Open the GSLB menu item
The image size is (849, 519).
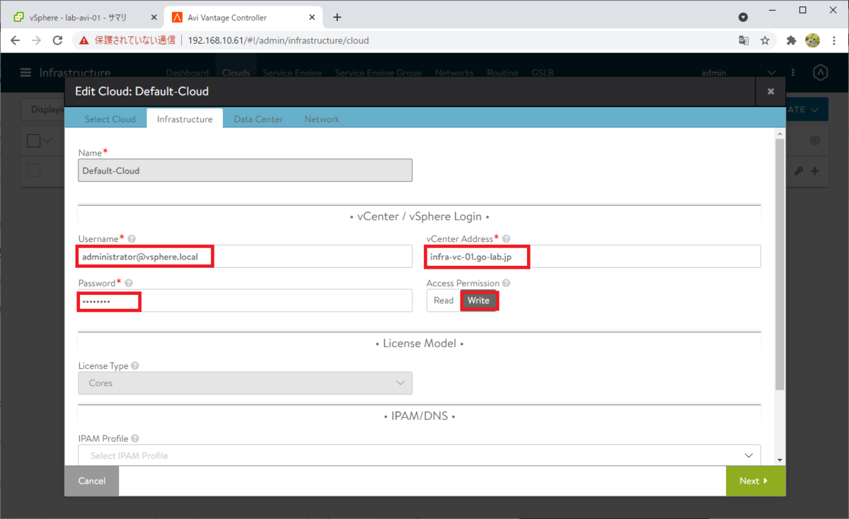pos(543,73)
